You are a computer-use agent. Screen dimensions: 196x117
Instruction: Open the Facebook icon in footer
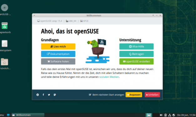pyautogui.click(x=43, y=95)
